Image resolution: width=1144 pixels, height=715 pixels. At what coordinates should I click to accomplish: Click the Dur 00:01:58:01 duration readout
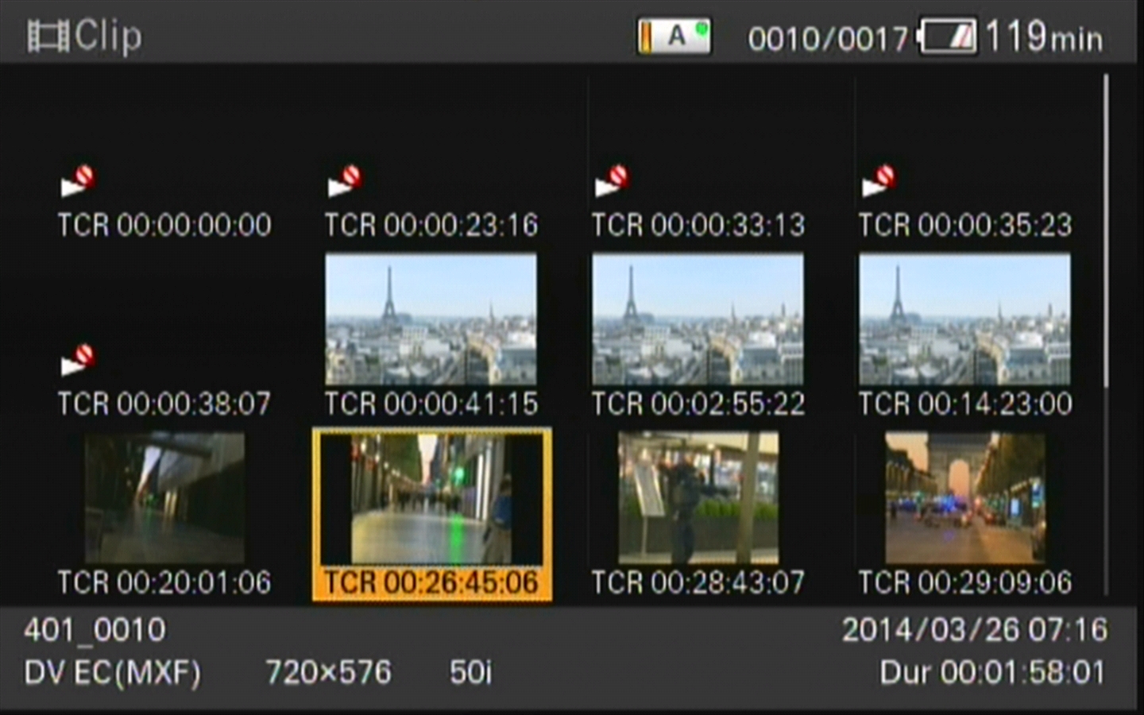click(x=992, y=673)
